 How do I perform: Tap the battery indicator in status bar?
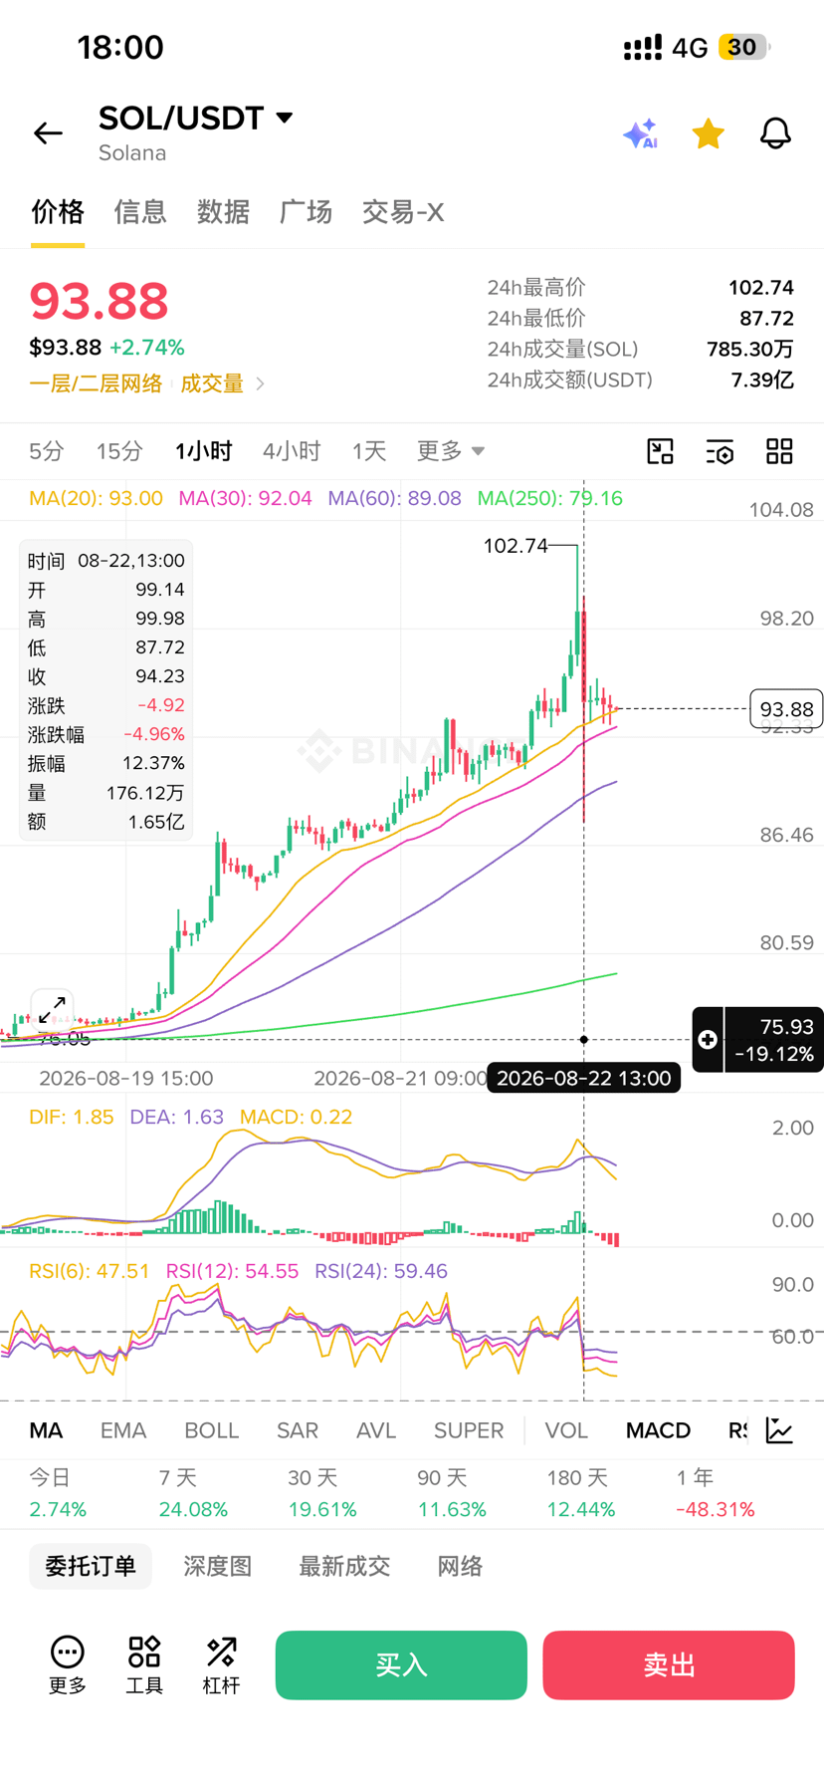coord(744,47)
